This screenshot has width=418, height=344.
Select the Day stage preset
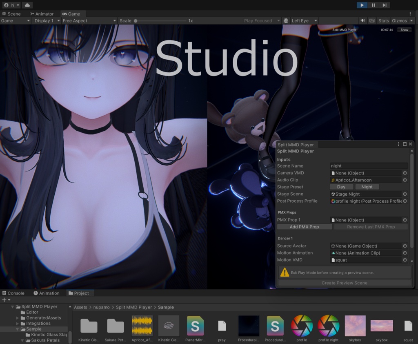341,187
